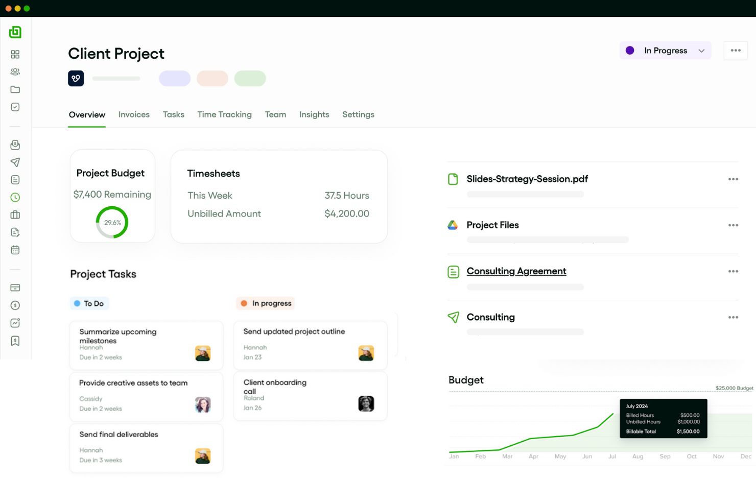Open the Consulting Agreement link
The image size is (756, 504).
point(516,271)
